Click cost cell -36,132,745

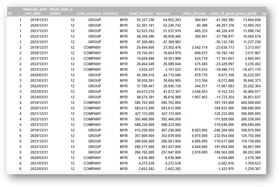pyautogui.click(x=225, y=42)
